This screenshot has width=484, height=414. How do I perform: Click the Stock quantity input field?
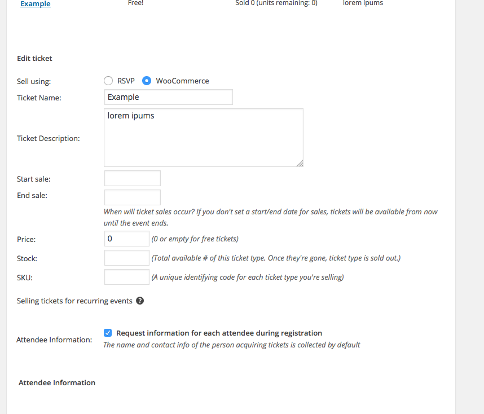(127, 258)
